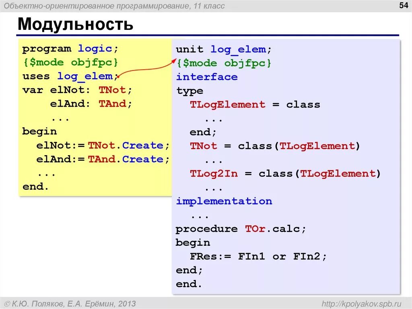Click the final 'end.' in the unit box
412x309 pixels.
[189, 284]
